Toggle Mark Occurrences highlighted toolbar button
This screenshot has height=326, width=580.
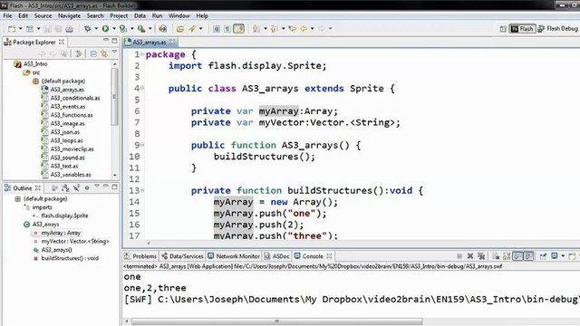[x=238, y=28]
